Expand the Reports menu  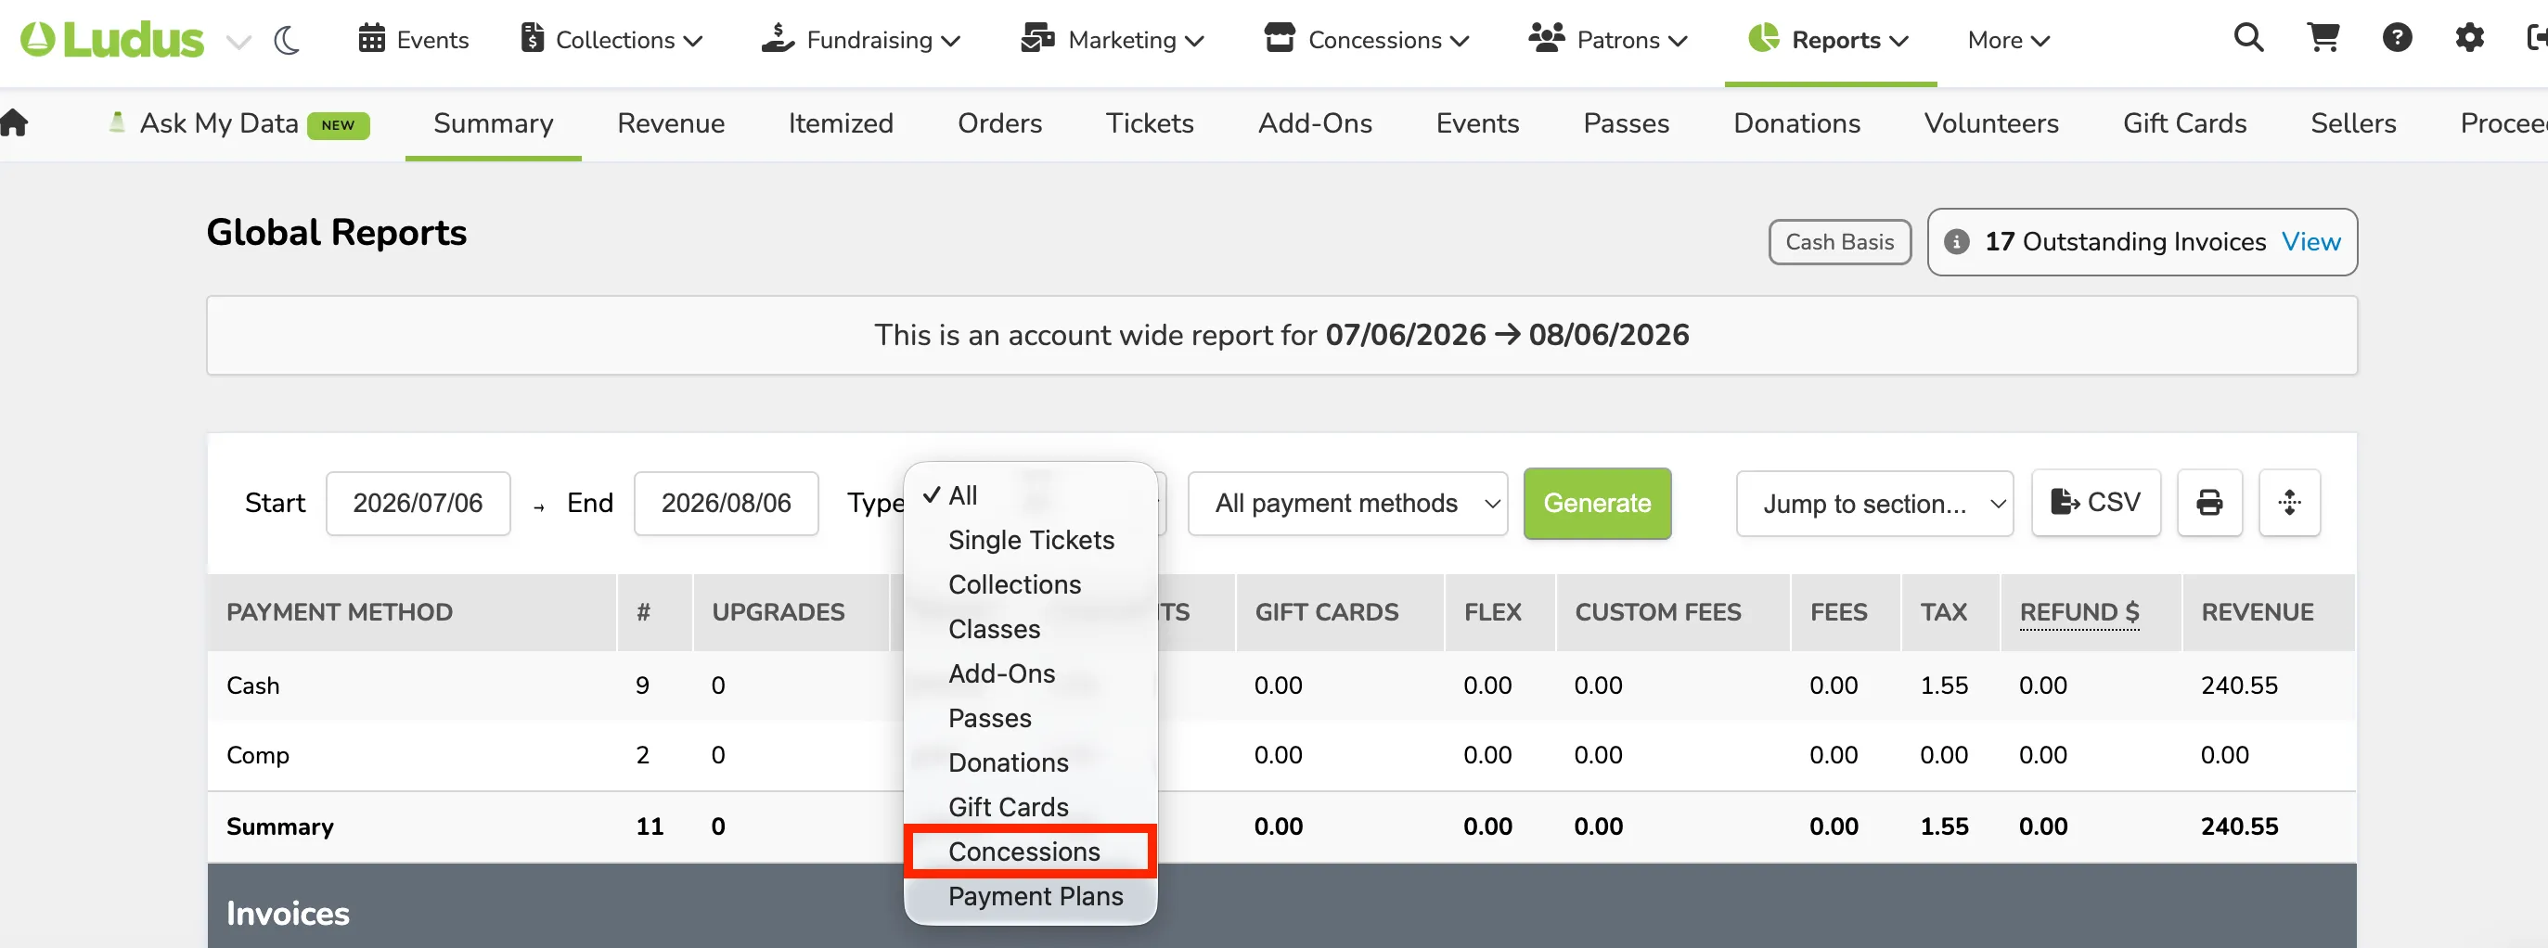point(1828,40)
